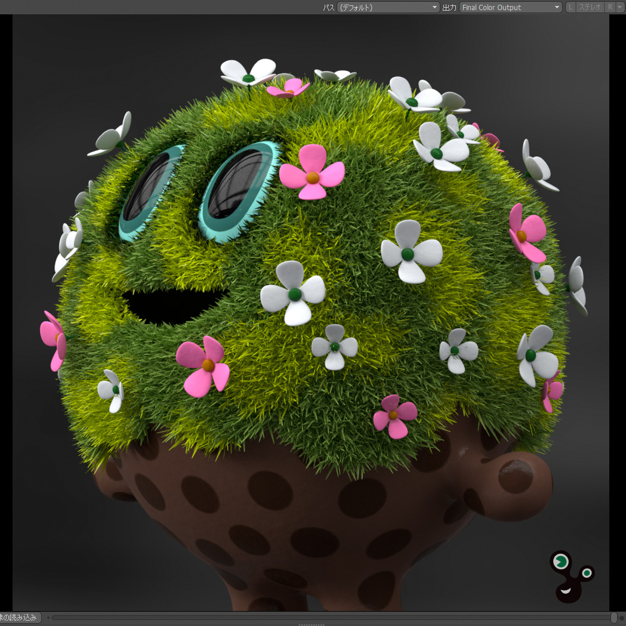Open the パス (デフォルト) dropdown

pos(388,7)
